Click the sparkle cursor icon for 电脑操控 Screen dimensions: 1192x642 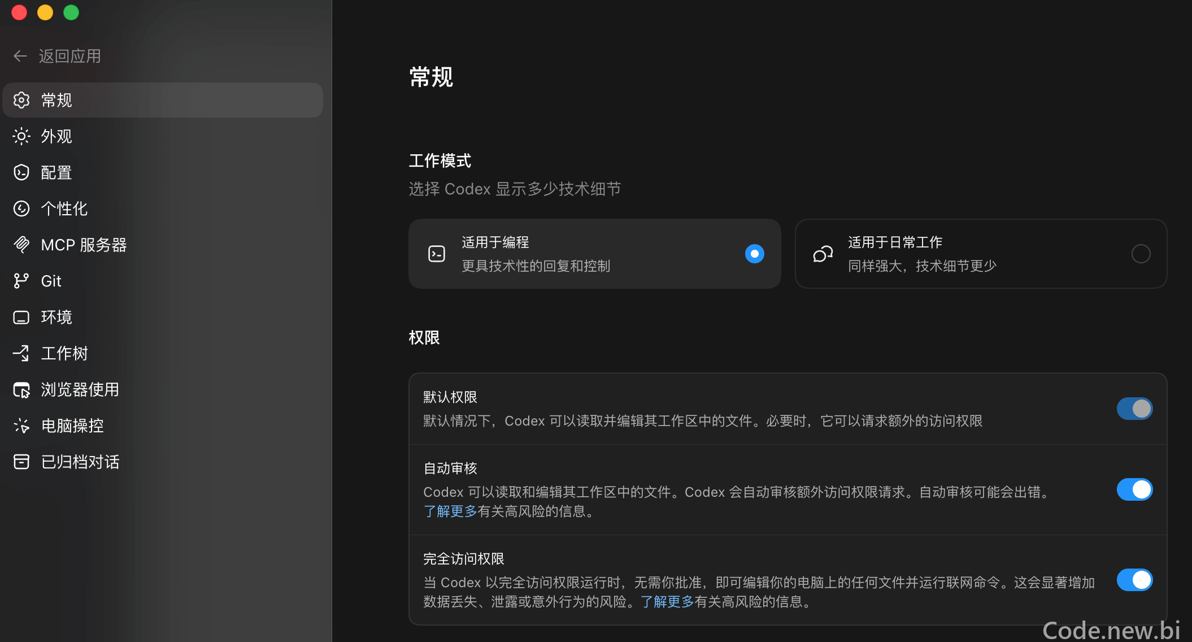[x=21, y=426]
